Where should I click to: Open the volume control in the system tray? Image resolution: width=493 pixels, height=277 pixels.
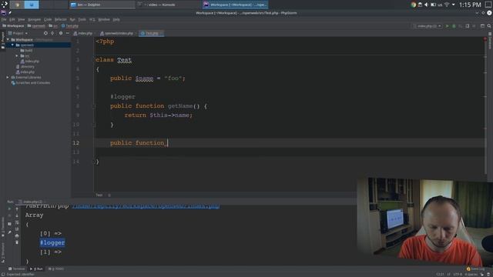click(x=426, y=5)
